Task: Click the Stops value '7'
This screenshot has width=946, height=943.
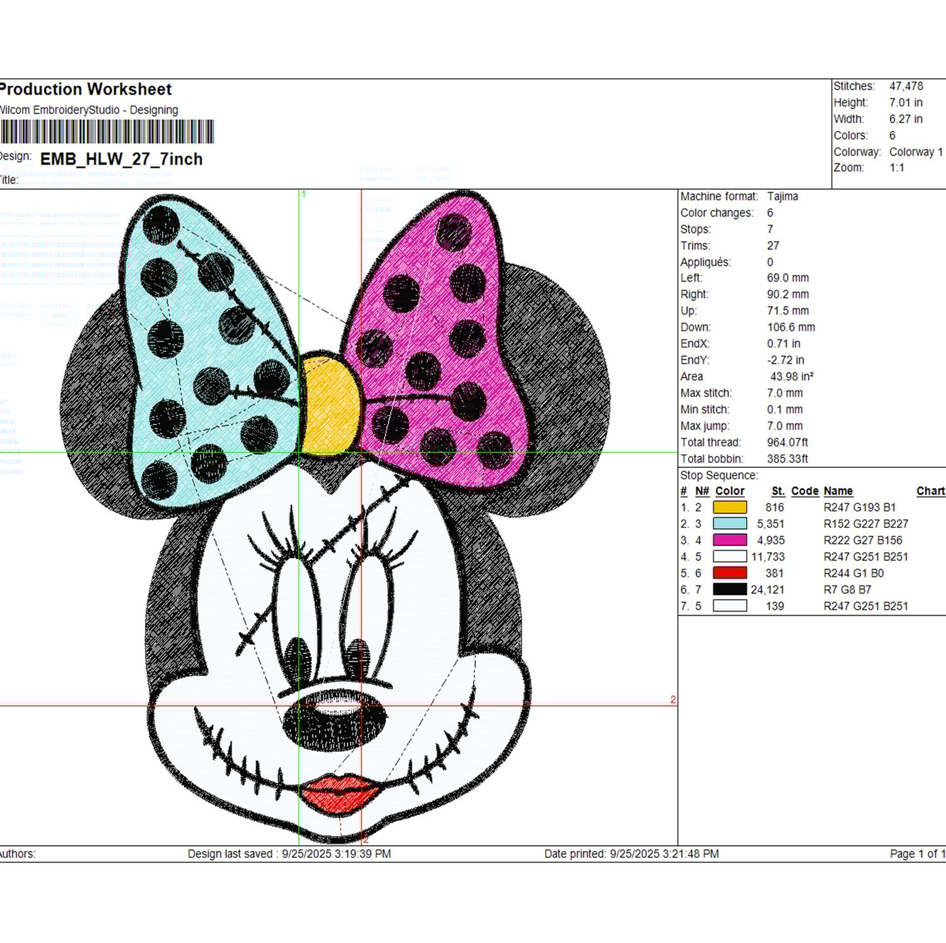Action: point(770,229)
